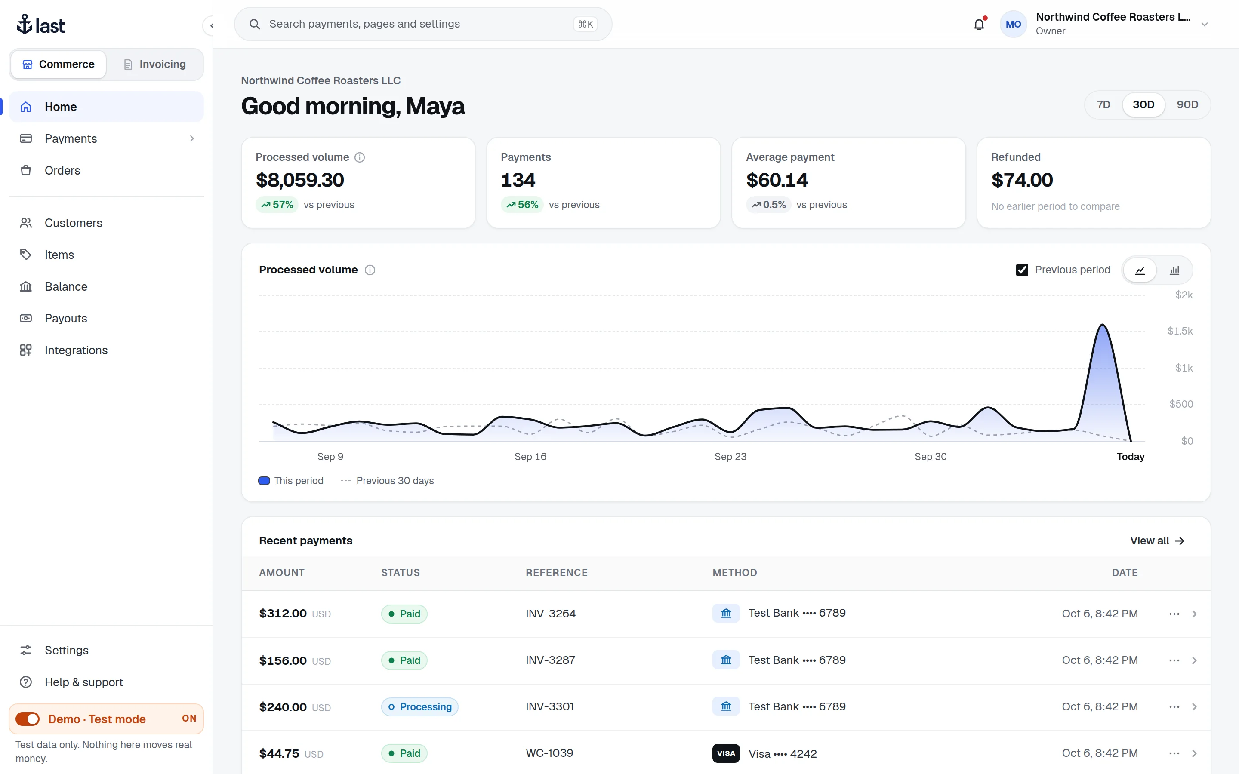Turn off the Demo Test mode switch
The height and width of the screenshot is (774, 1239).
[28, 719]
